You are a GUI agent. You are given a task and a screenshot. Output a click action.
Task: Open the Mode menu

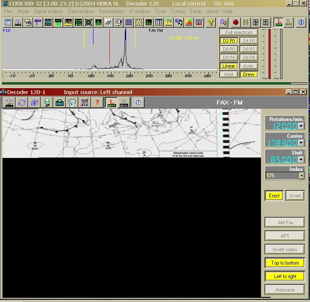(23, 11)
